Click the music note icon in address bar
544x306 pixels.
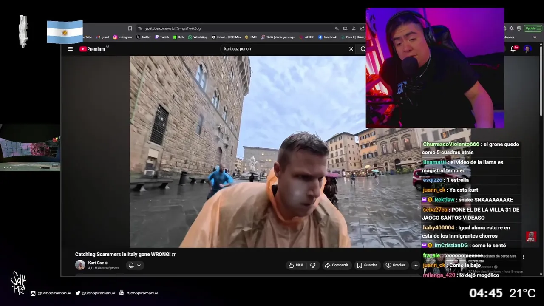tap(354, 28)
